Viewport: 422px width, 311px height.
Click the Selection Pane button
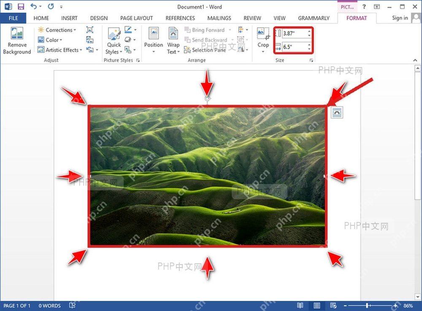pyautogui.click(x=205, y=50)
